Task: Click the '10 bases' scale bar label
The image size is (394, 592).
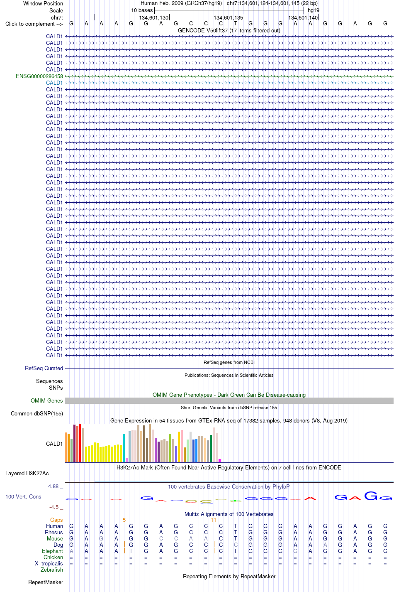Action: click(142, 10)
